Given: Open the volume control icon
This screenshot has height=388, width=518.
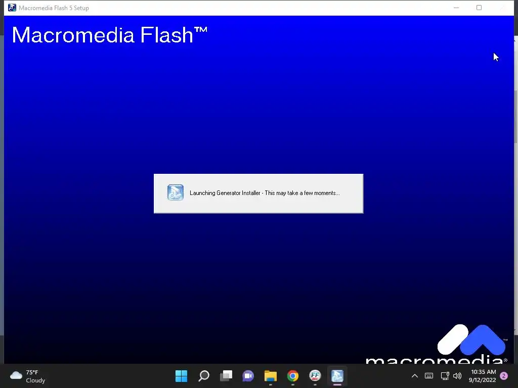Looking at the screenshot, I should click(x=457, y=376).
